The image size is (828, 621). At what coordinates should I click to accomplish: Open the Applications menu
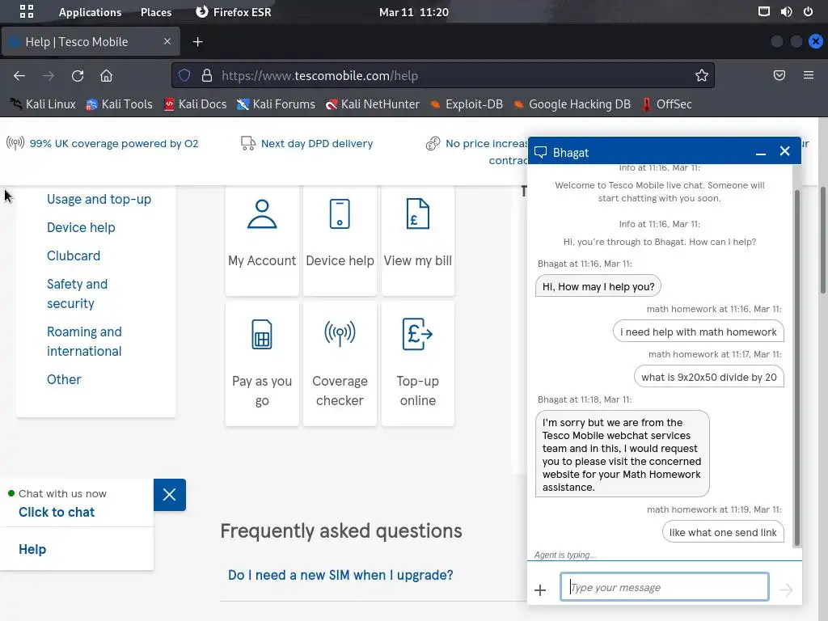coord(90,12)
